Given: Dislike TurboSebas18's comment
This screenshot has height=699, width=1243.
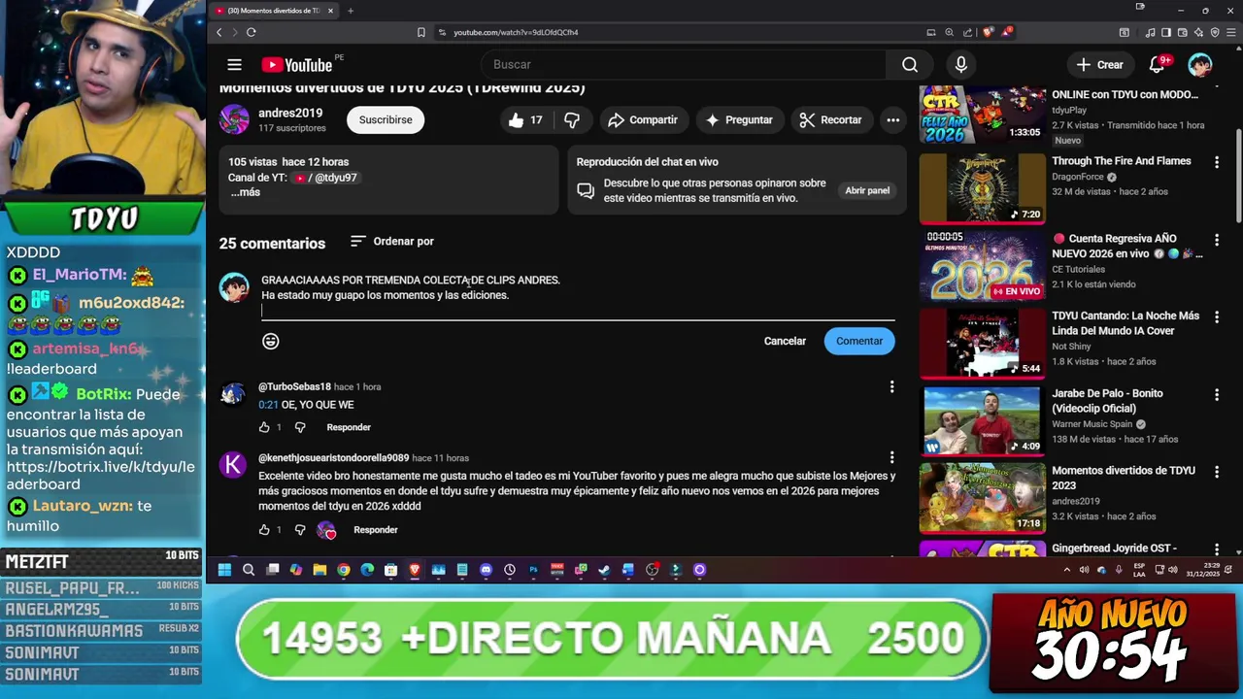Looking at the screenshot, I should (300, 427).
